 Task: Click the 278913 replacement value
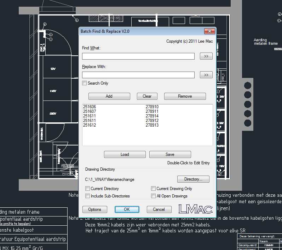pyautogui.click(x=152, y=125)
